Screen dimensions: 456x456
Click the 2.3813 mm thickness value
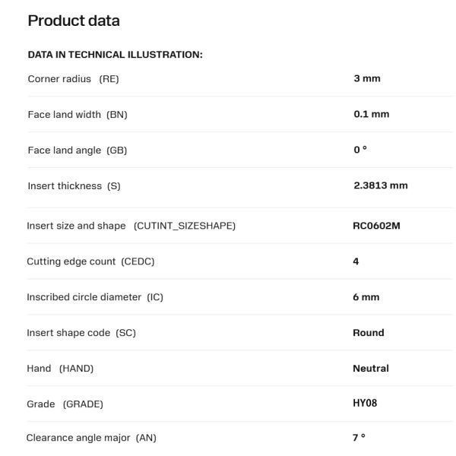[380, 185]
